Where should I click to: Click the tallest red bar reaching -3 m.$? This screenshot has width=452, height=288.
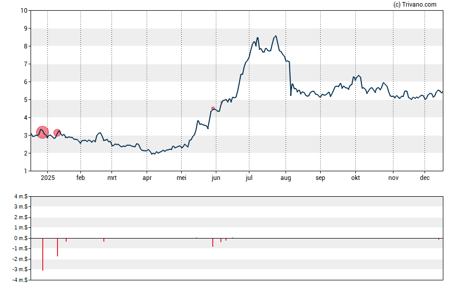pos(42,254)
